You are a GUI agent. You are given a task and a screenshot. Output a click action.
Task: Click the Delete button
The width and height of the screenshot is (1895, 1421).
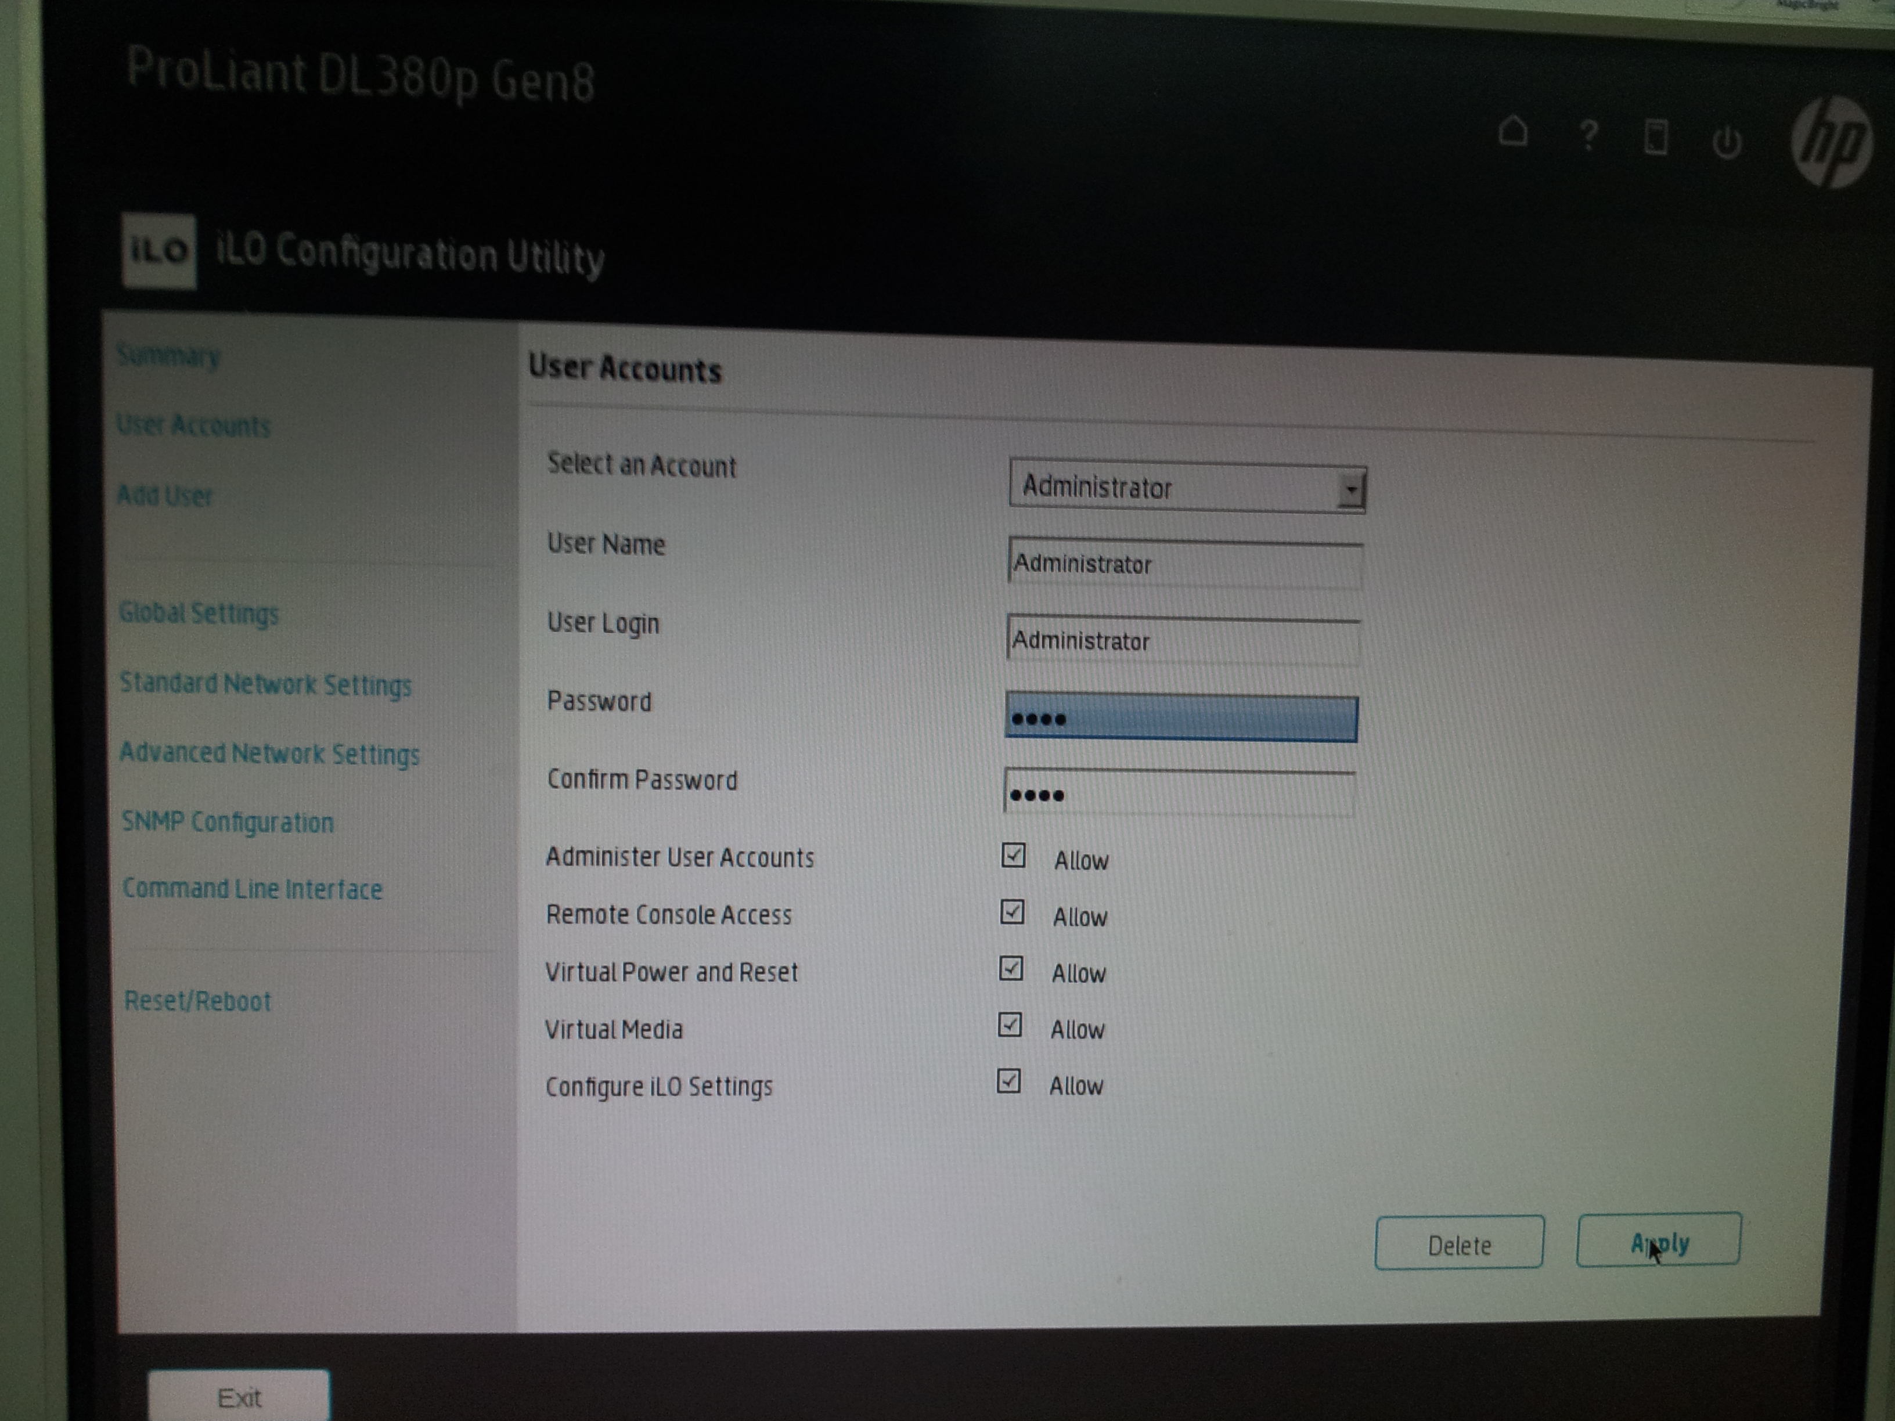tap(1459, 1243)
